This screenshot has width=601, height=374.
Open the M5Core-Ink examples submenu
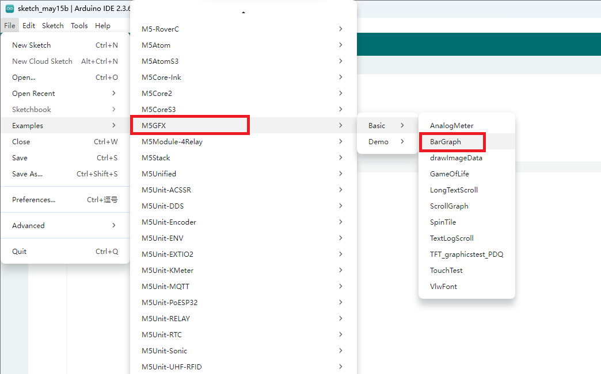244,77
